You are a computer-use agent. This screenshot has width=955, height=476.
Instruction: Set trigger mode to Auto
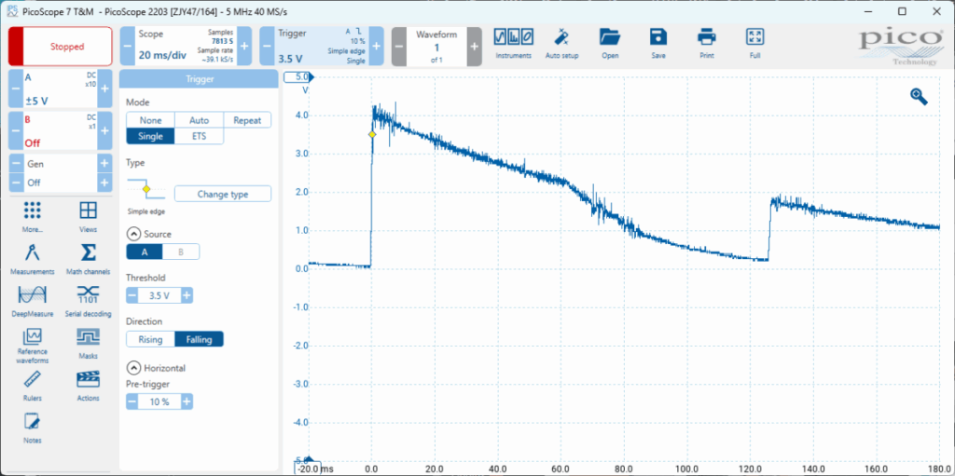click(x=199, y=120)
